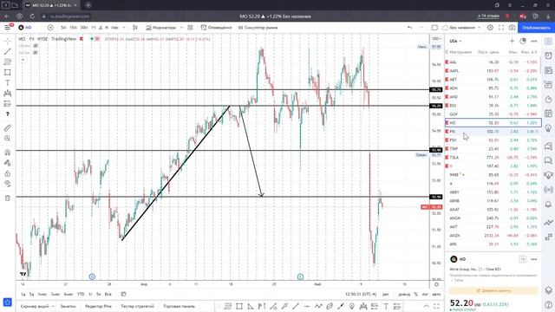Select the text annotation tool
Screen dimensions: 555x312
click(8, 83)
